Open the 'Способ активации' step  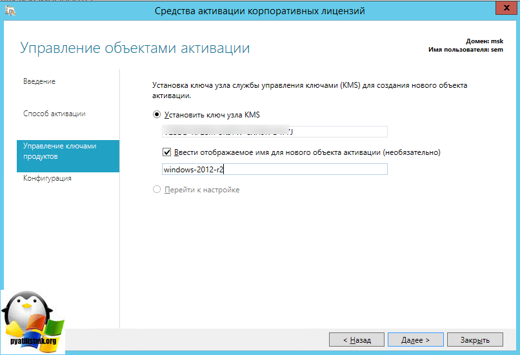(54, 114)
